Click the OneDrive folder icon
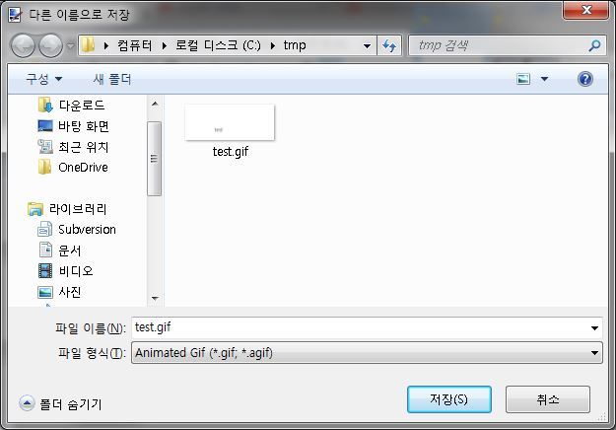The image size is (616, 430). coord(44,167)
